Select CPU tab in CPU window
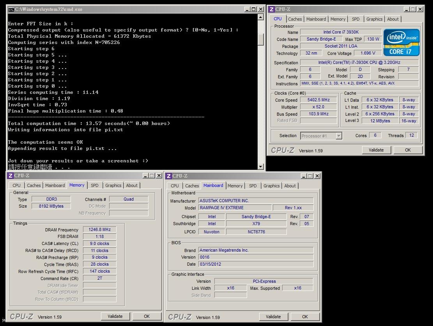The image size is (433, 326). pyautogui.click(x=277, y=19)
